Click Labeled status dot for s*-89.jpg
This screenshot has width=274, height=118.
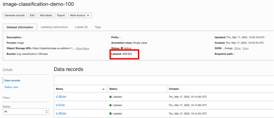(x=111, y=114)
